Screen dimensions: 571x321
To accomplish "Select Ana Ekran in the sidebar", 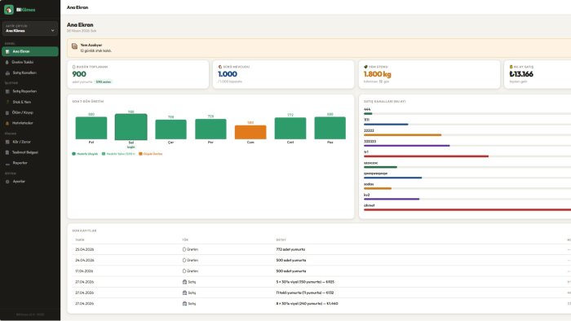I will tap(30, 51).
